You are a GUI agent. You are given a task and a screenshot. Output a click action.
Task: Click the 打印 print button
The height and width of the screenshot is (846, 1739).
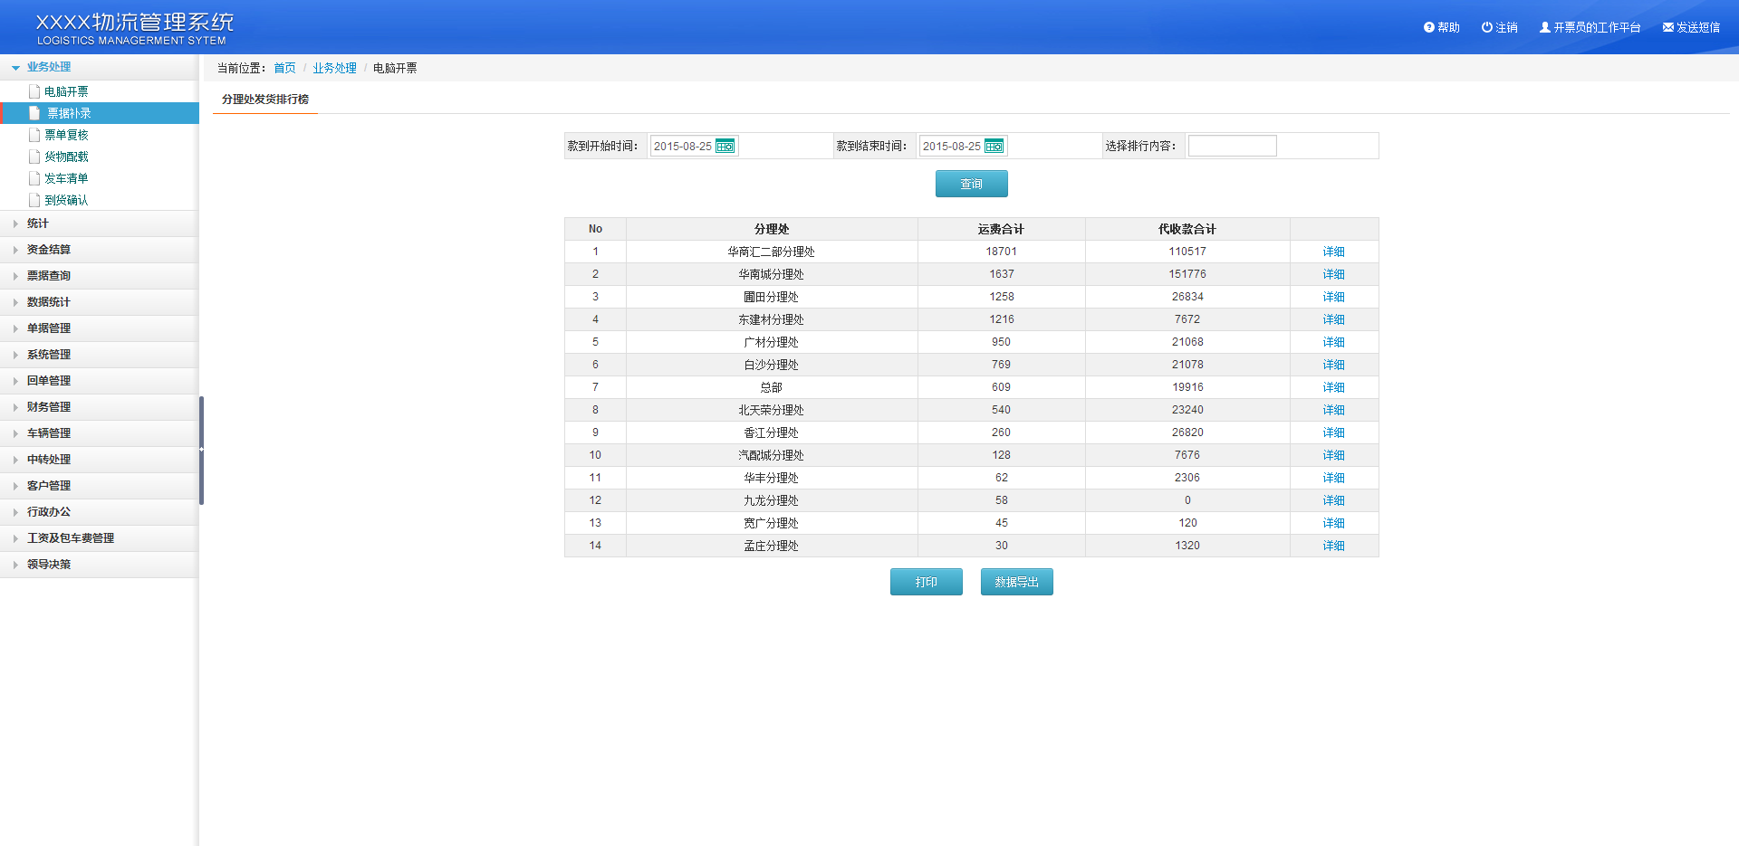926,582
